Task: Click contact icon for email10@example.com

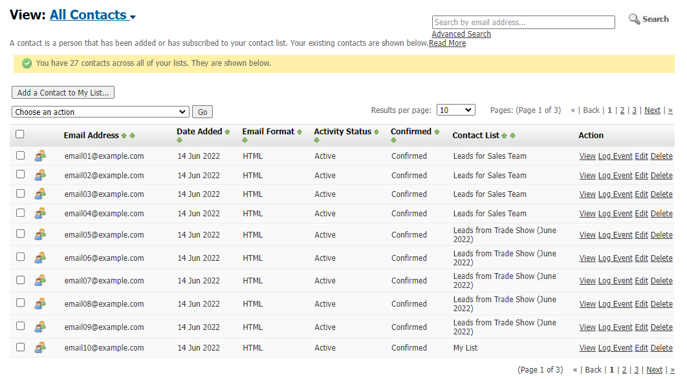Action: point(40,348)
